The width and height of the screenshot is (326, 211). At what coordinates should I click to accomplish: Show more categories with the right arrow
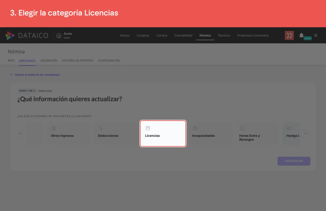(x=305, y=133)
